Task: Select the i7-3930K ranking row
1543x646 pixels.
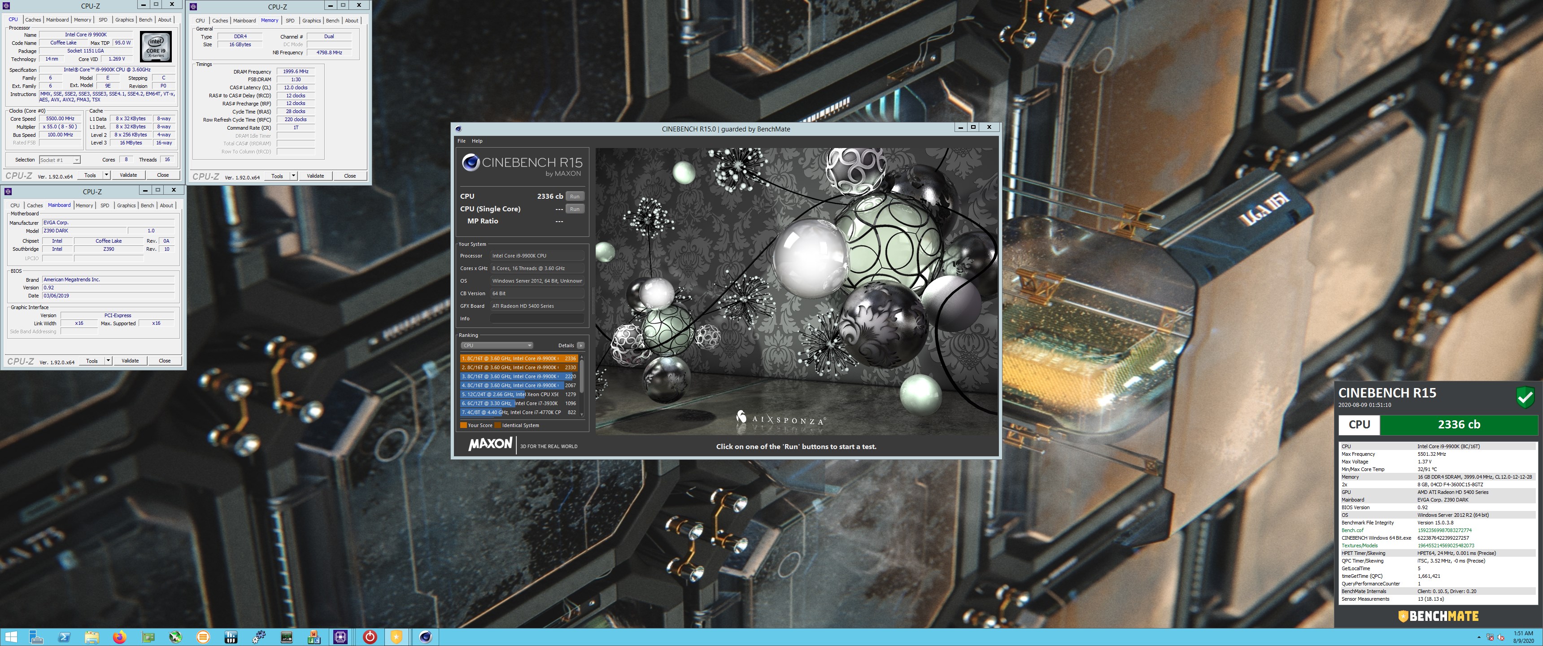Action: click(519, 403)
